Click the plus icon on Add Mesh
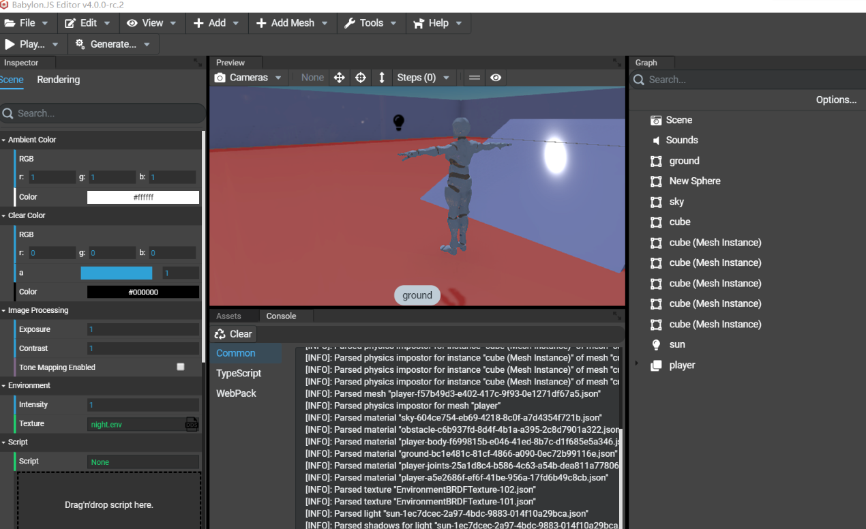 coord(261,22)
